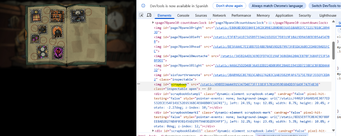Select the id value "page78panel0mustache"
341x136 pixels.
pyautogui.click(x=190, y=56)
